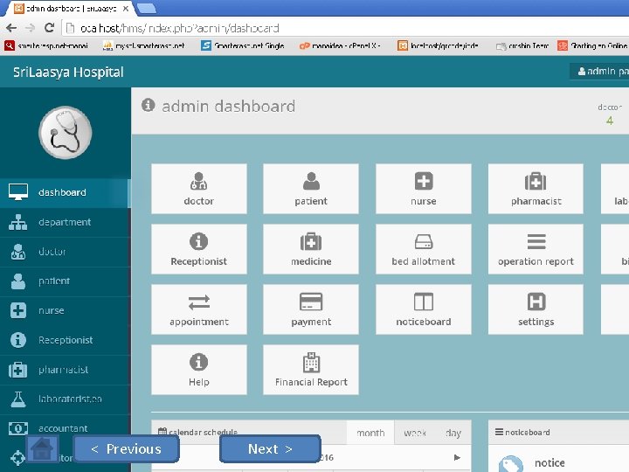Click the Previous slide button
This screenshot has width=629, height=472.
click(127, 448)
